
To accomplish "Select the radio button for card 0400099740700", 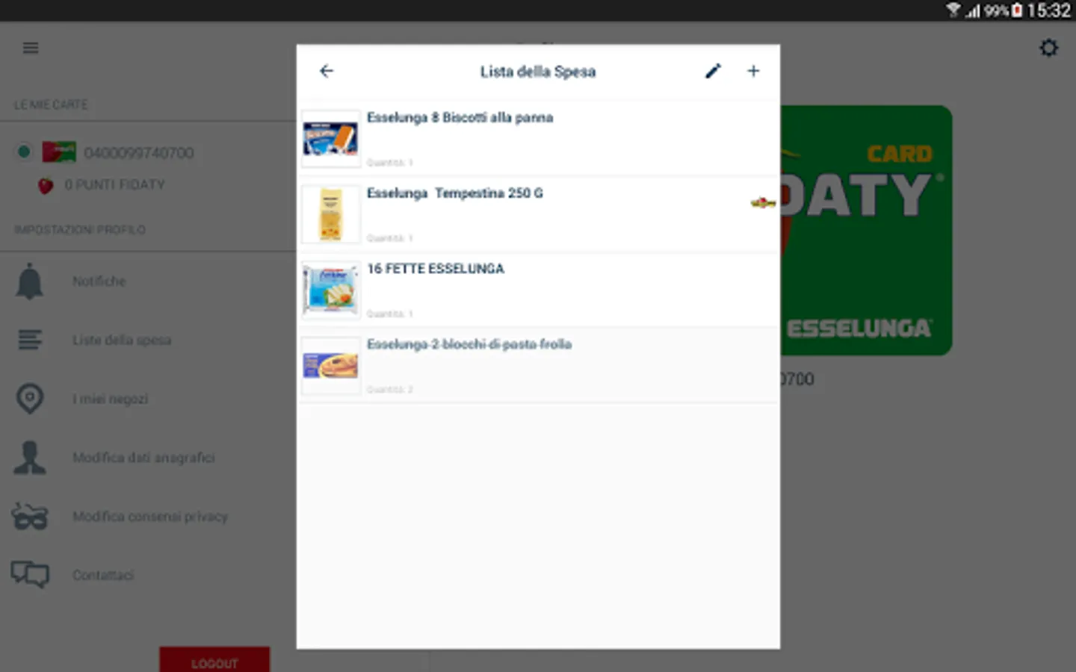I will tap(24, 152).
